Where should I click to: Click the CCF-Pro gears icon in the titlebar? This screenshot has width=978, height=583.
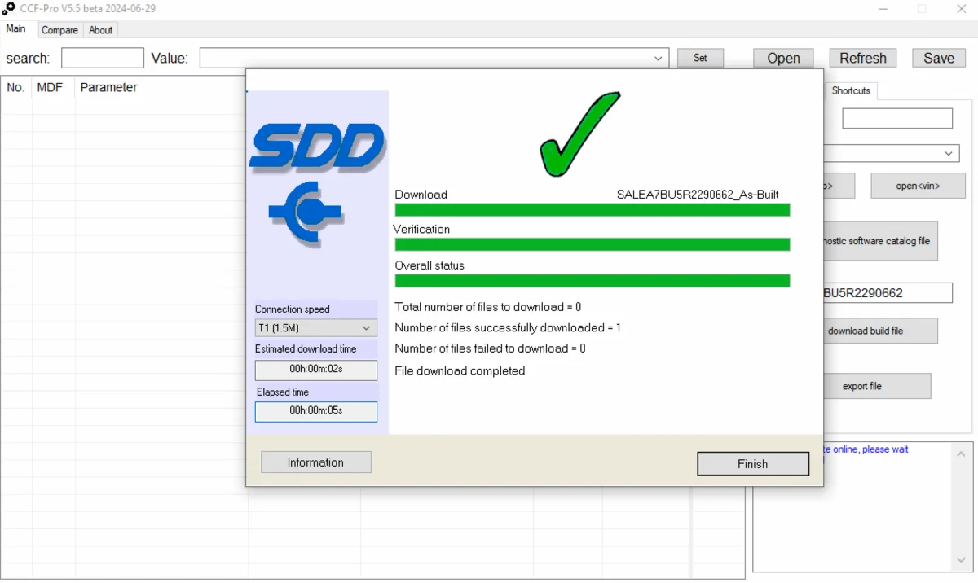[x=9, y=8]
